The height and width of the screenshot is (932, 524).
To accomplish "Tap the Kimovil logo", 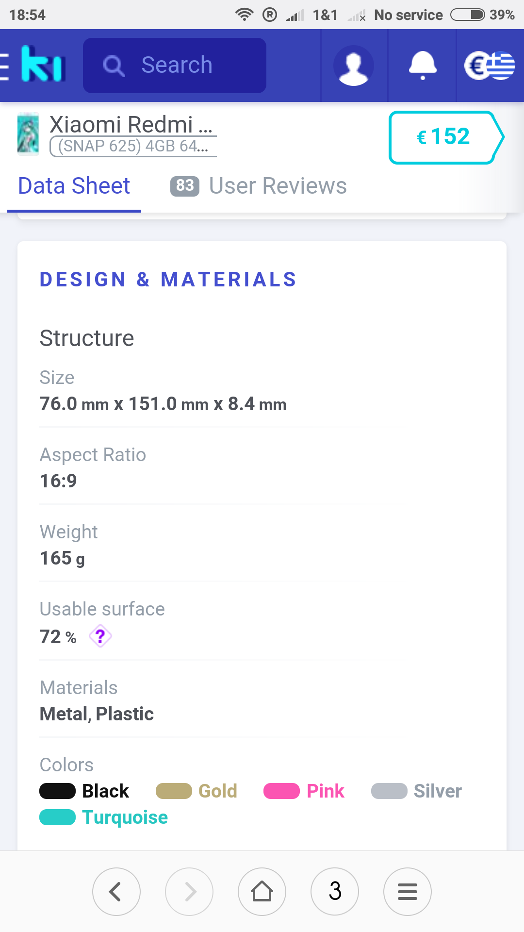I will click(x=43, y=65).
